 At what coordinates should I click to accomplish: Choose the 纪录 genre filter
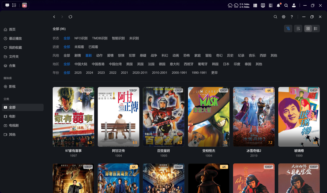241,55
